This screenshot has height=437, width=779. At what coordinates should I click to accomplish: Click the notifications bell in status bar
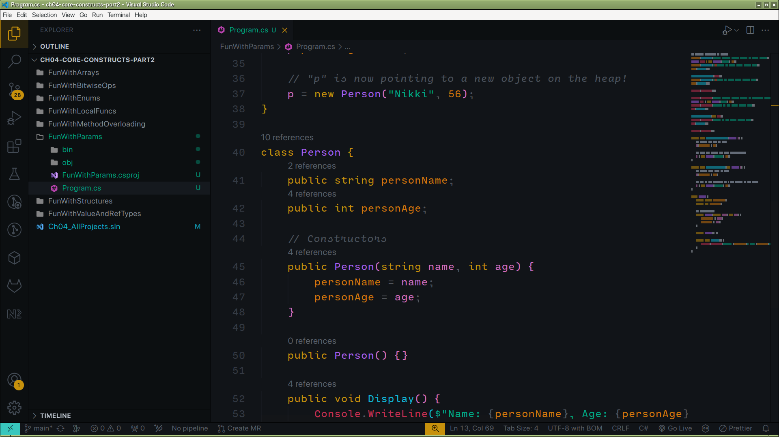[766, 428]
